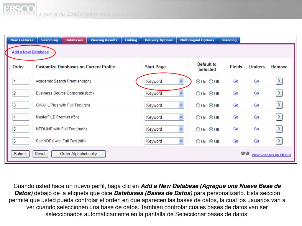Open the Multilingual Options tab
The image size is (302, 226).
tap(197, 40)
